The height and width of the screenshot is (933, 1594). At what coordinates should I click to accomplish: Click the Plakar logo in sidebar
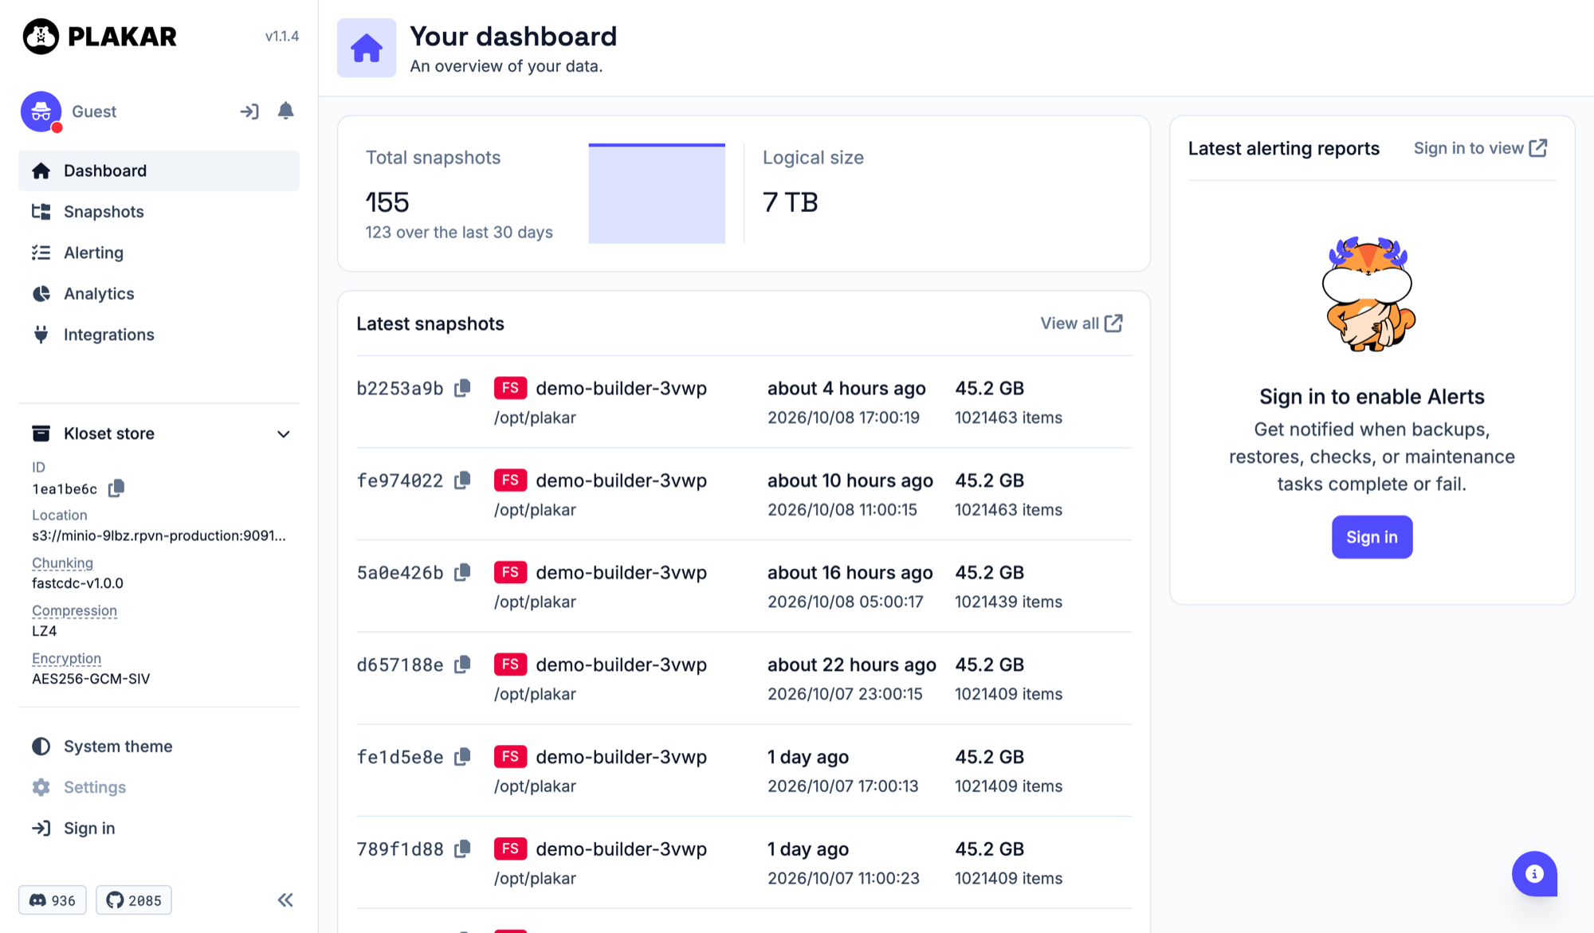(100, 37)
